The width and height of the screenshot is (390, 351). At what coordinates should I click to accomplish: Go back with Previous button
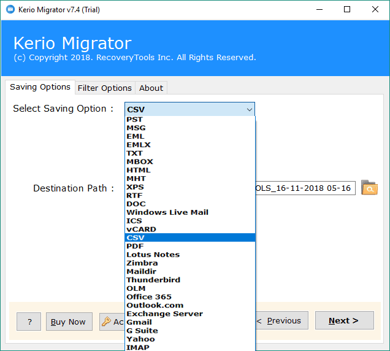pos(282,321)
